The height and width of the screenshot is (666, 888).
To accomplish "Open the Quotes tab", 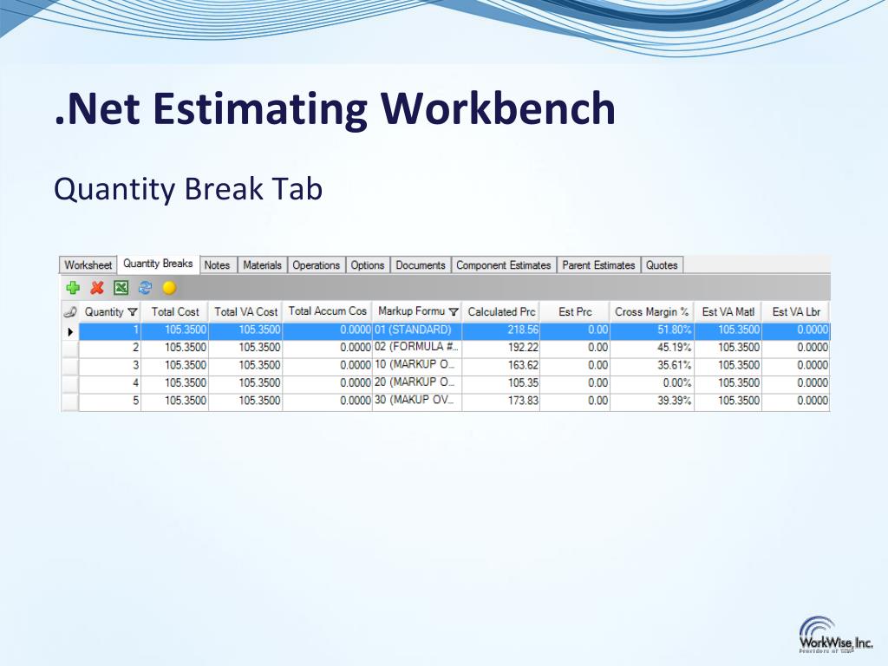I will 662,265.
